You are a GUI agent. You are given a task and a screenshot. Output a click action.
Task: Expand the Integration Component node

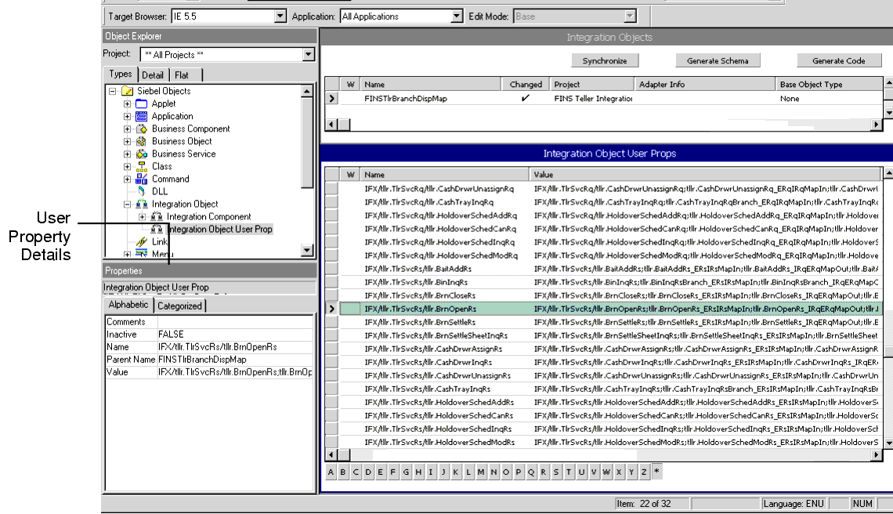[x=143, y=216]
